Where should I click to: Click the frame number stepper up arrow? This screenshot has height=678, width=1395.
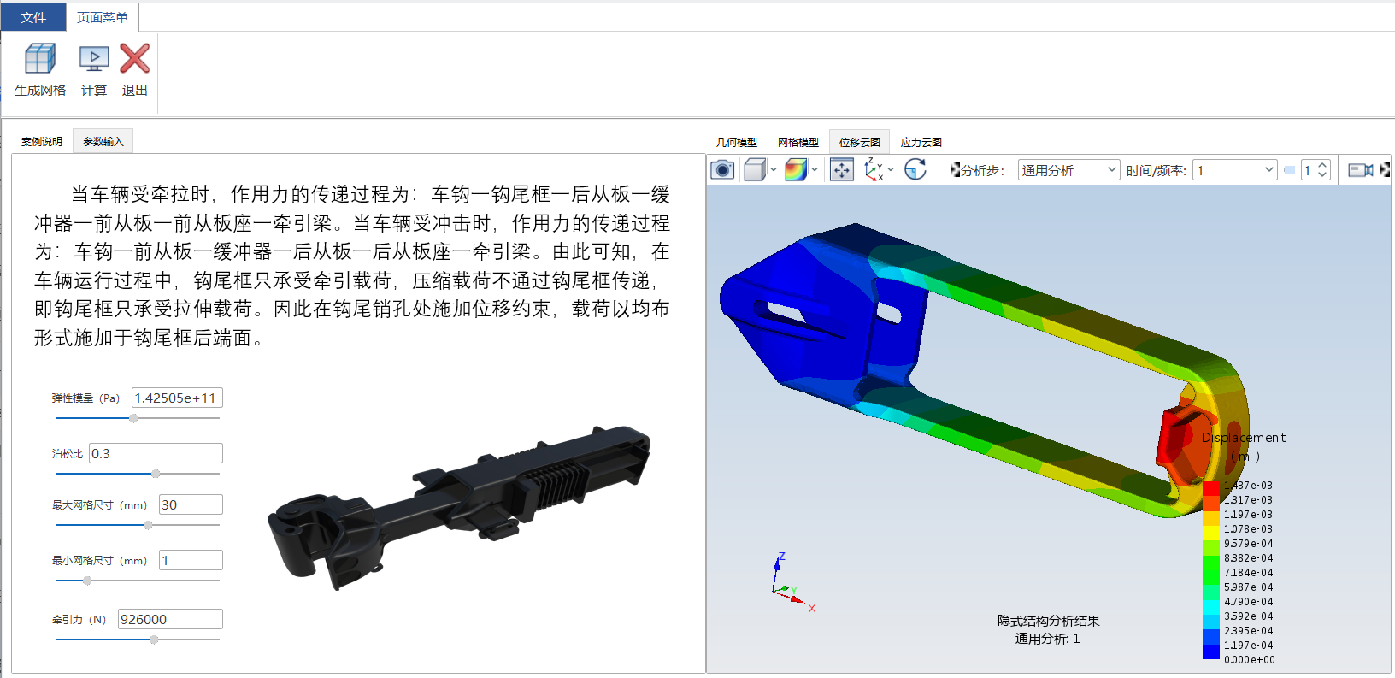[x=1322, y=165]
